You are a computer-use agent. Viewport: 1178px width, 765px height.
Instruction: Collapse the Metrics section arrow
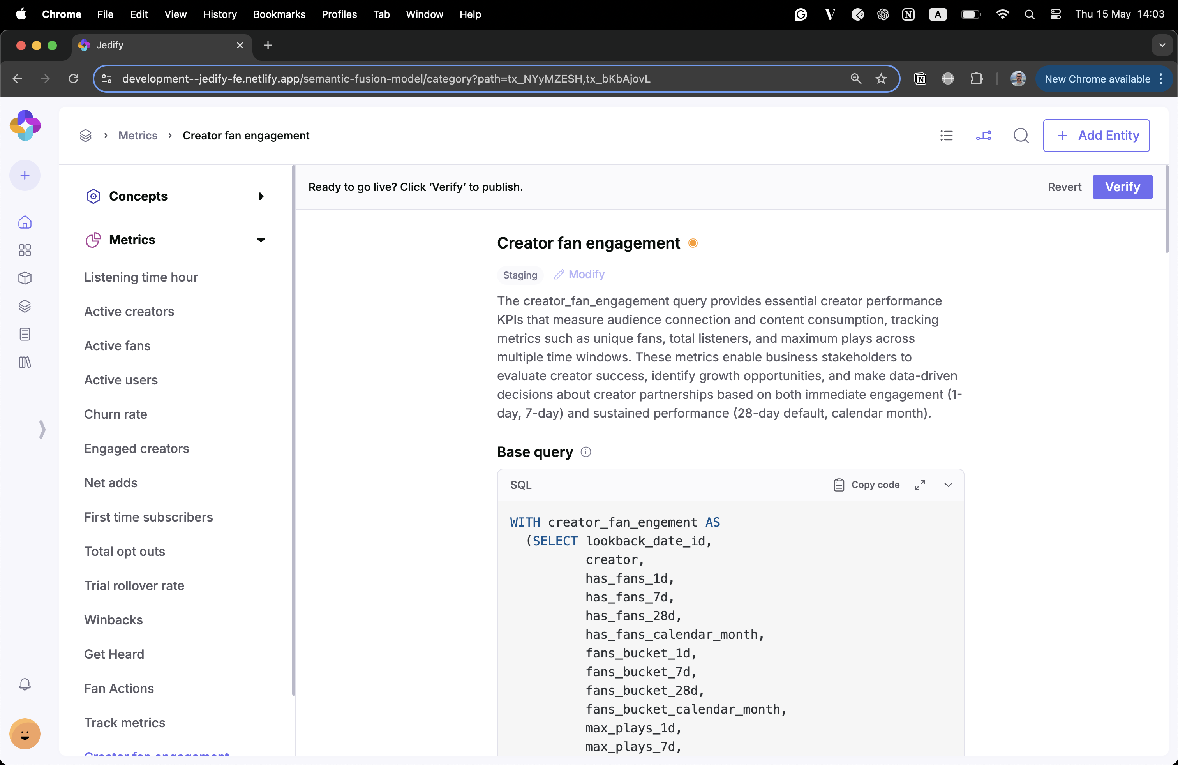[x=261, y=240]
